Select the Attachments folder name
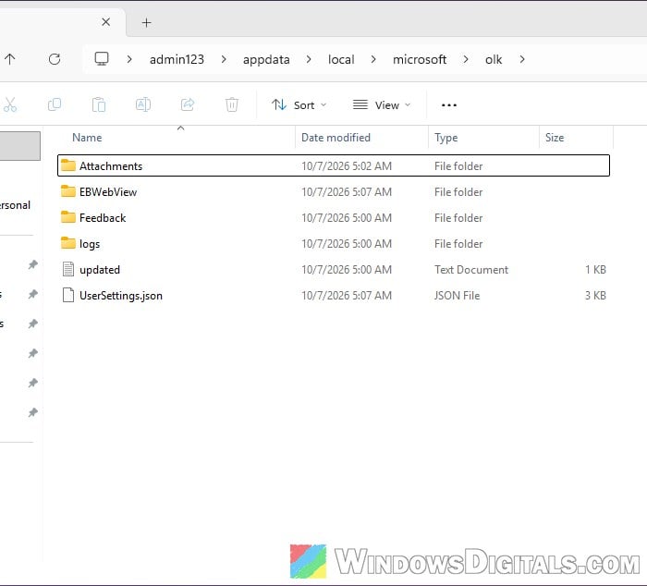Image resolution: width=647 pixels, height=586 pixels. pyautogui.click(x=111, y=165)
